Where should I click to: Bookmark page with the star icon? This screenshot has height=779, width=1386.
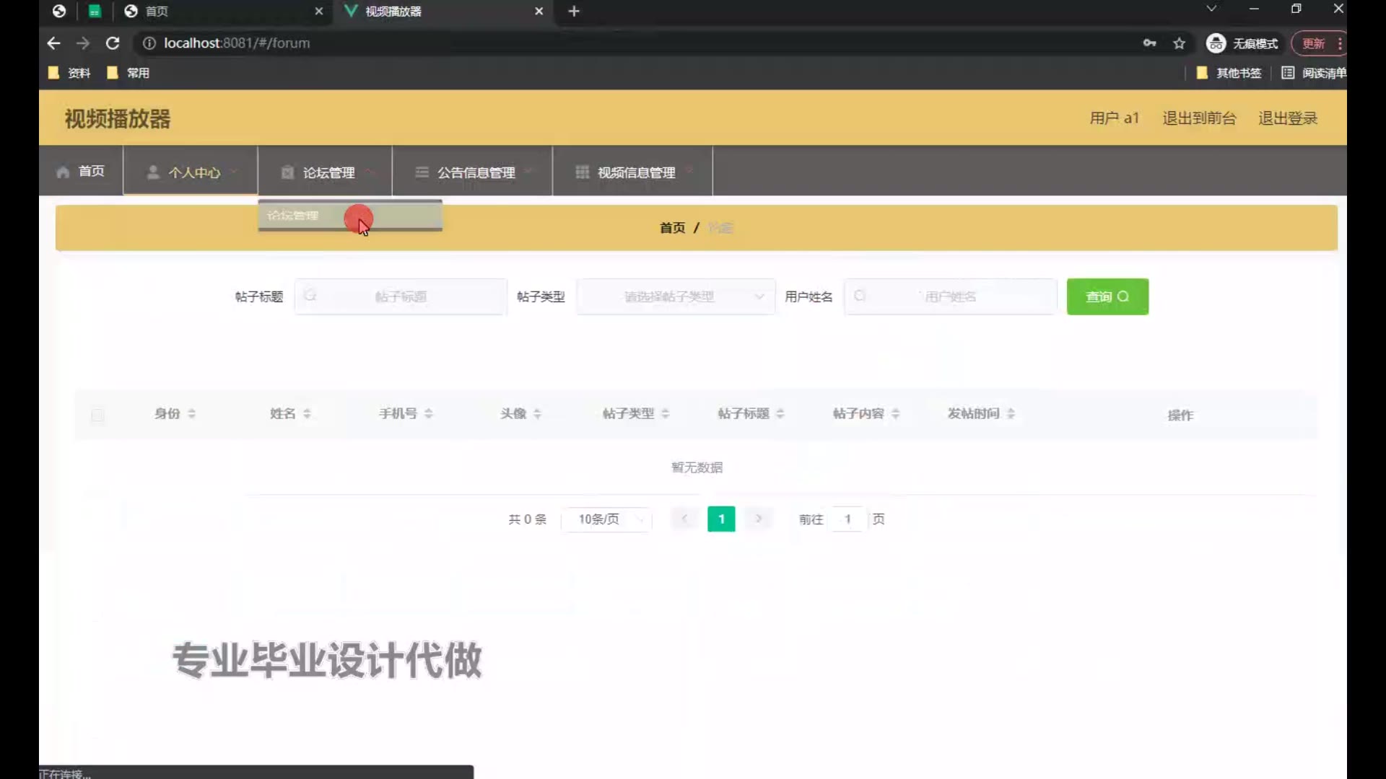click(1179, 43)
